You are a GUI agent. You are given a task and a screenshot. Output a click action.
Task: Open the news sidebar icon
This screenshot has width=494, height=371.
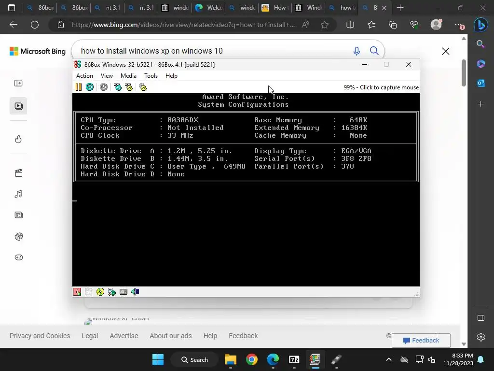(19, 215)
